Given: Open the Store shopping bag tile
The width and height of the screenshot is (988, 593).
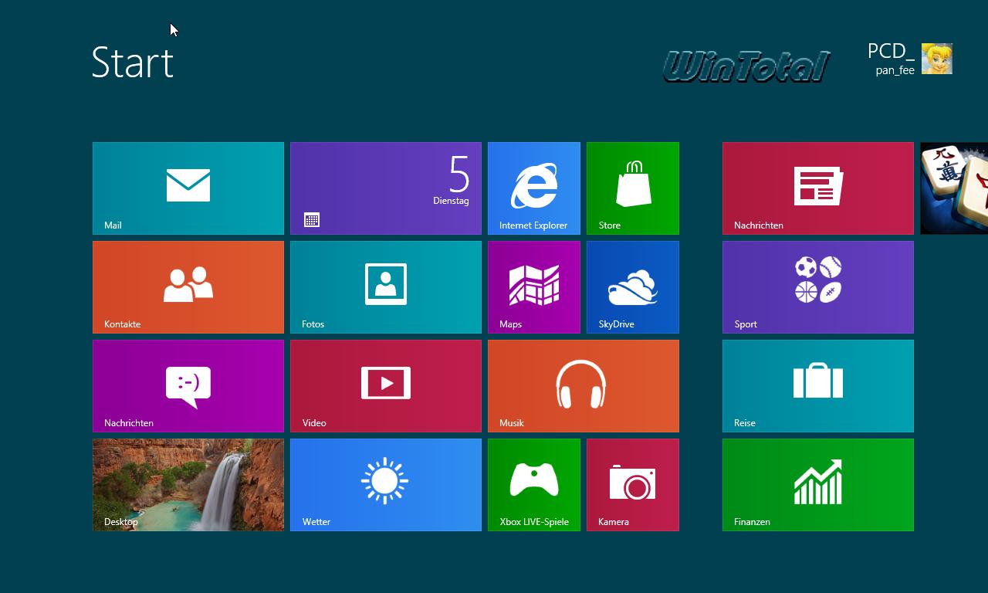Looking at the screenshot, I should pyautogui.click(x=633, y=188).
